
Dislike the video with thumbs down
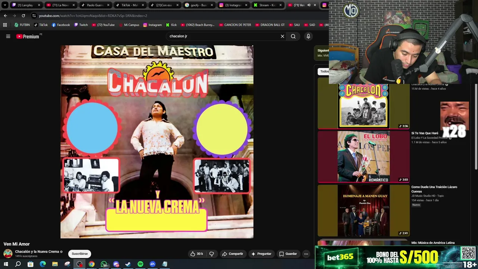tap(212, 254)
